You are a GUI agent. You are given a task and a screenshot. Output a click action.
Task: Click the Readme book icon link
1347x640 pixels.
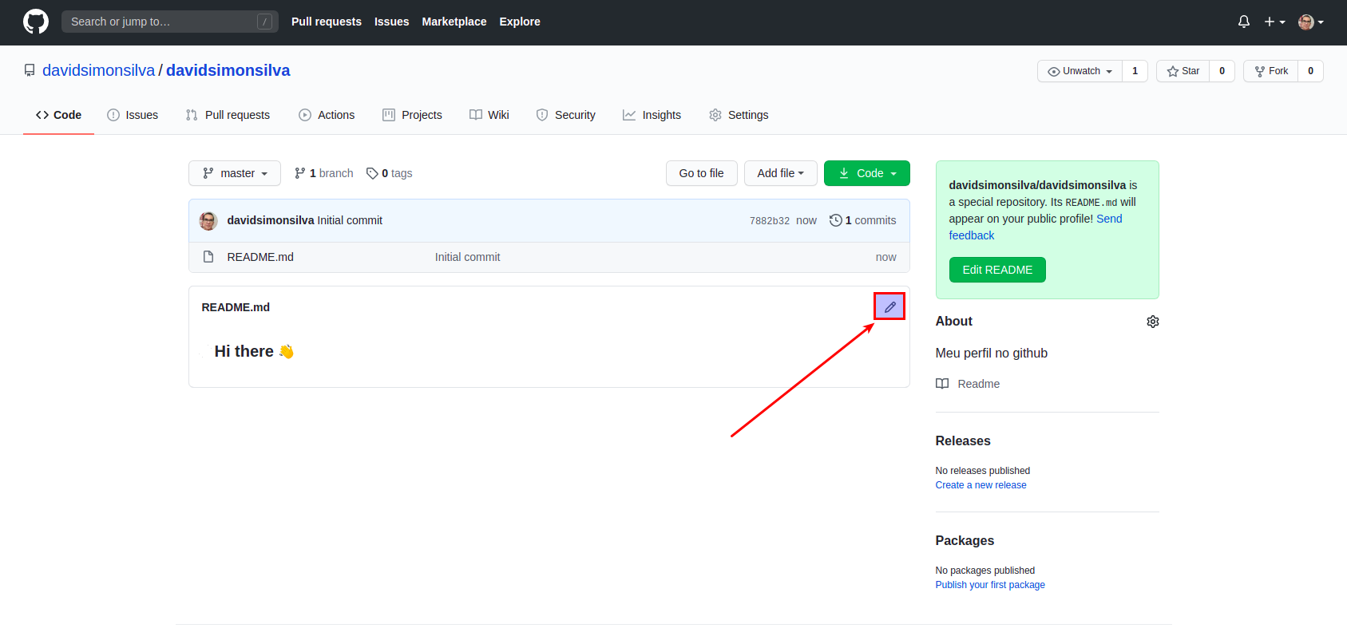(968, 384)
